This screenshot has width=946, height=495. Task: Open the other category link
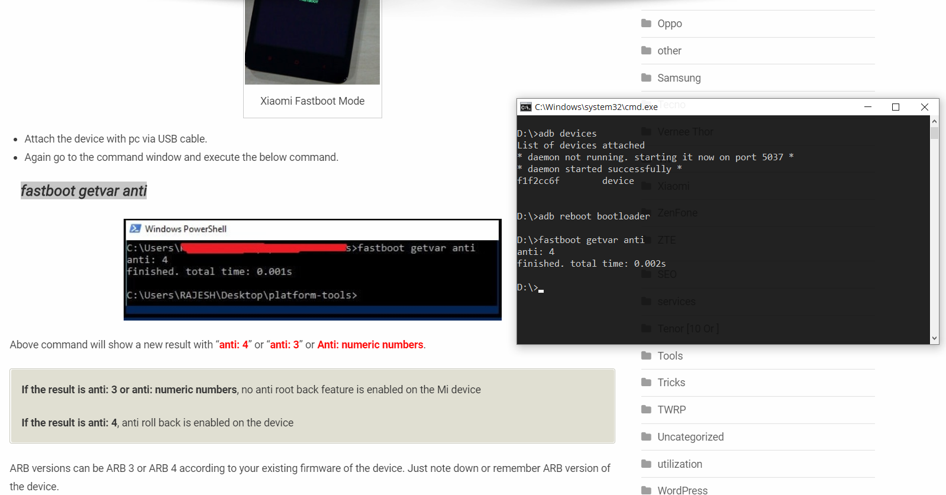click(x=669, y=51)
